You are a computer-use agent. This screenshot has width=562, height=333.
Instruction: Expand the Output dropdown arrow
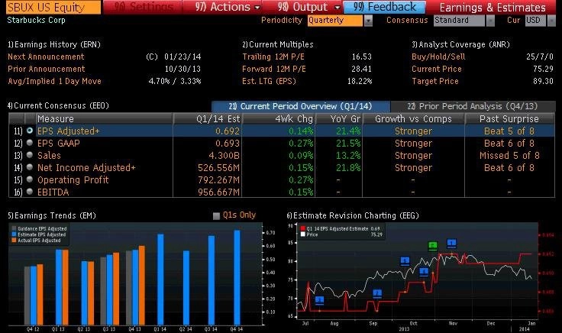[x=338, y=8]
